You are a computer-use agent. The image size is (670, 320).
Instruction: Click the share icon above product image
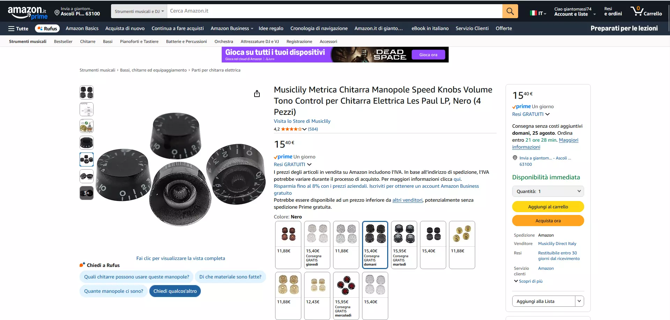click(x=257, y=94)
